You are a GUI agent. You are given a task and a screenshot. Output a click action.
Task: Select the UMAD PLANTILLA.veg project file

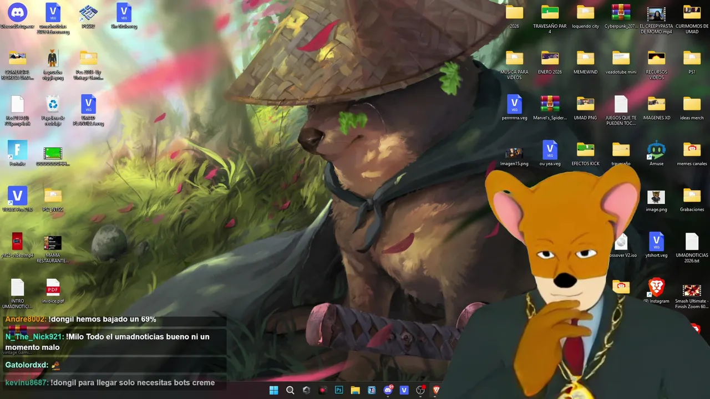88,110
